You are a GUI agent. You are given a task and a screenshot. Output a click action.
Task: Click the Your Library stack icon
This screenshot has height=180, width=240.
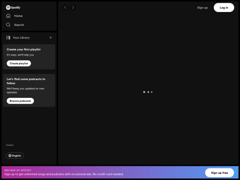click(8, 37)
